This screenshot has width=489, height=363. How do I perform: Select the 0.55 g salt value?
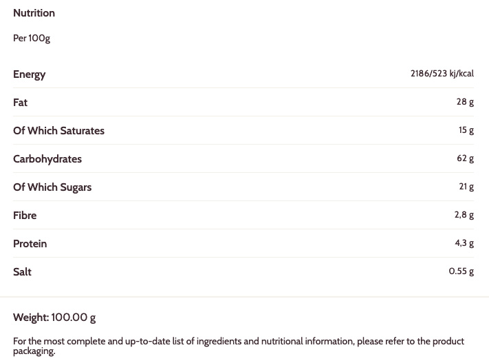(x=461, y=271)
